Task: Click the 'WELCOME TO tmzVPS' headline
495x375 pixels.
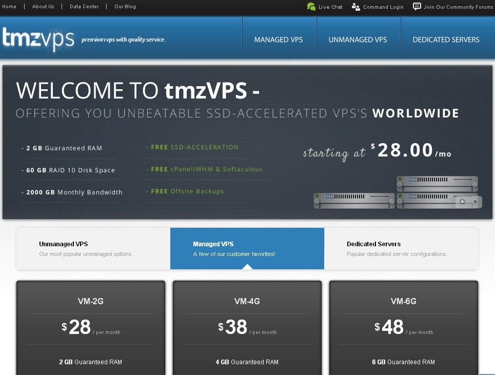Action: (x=137, y=91)
